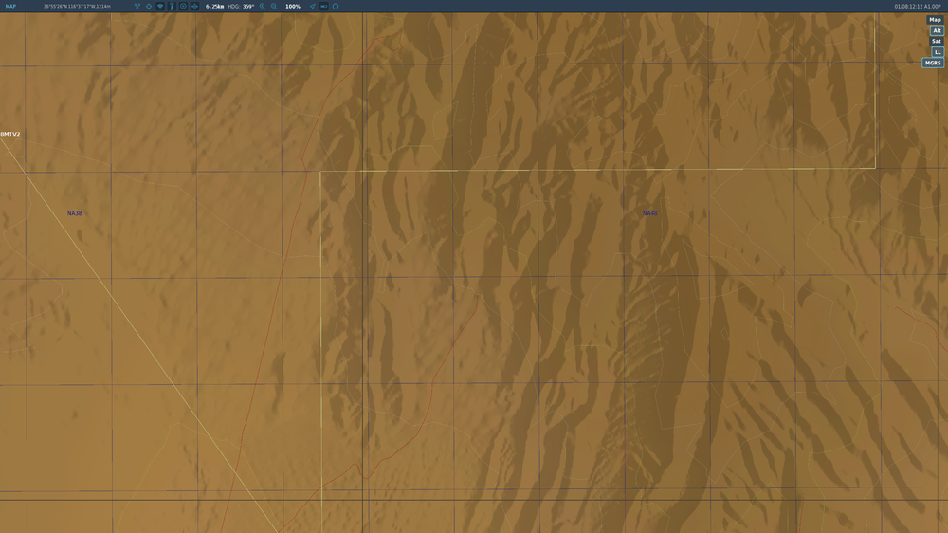Click the route/fork icon in toolbar
The image size is (948, 533).
[x=137, y=6]
